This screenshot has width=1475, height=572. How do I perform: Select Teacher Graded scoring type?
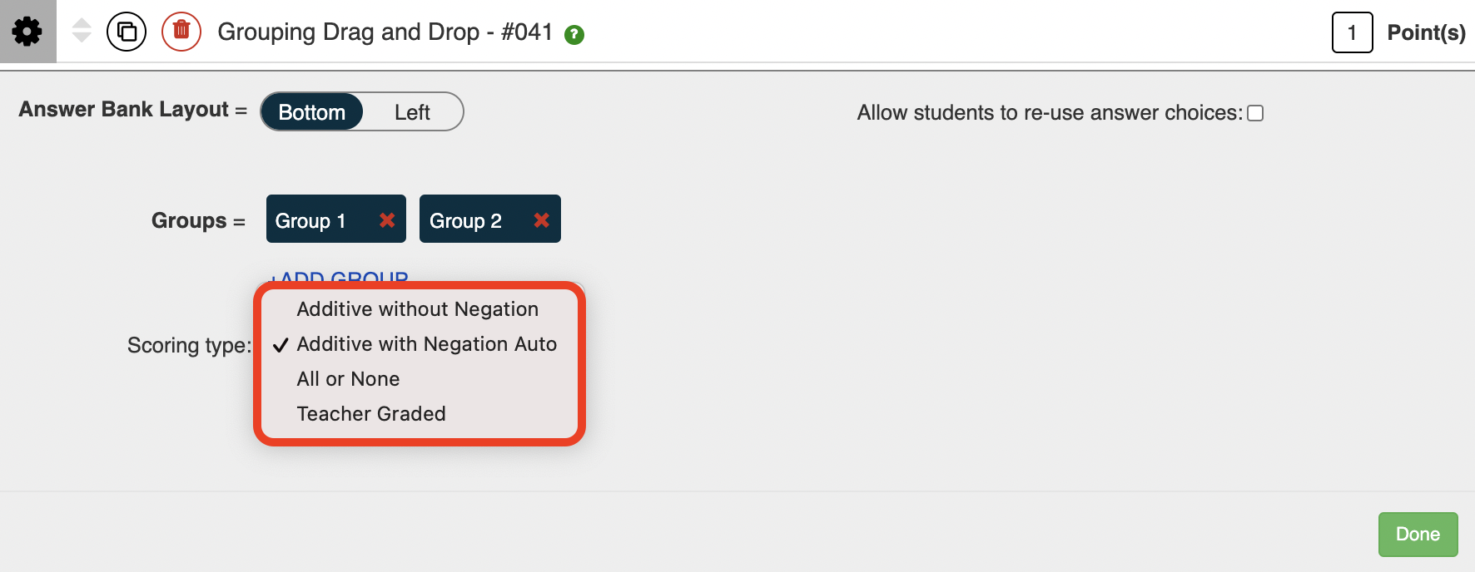point(371,414)
